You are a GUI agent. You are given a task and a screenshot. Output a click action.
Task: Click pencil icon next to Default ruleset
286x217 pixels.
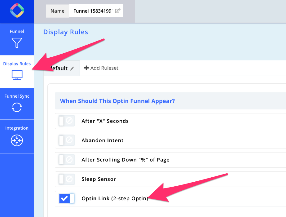pyautogui.click(x=72, y=69)
